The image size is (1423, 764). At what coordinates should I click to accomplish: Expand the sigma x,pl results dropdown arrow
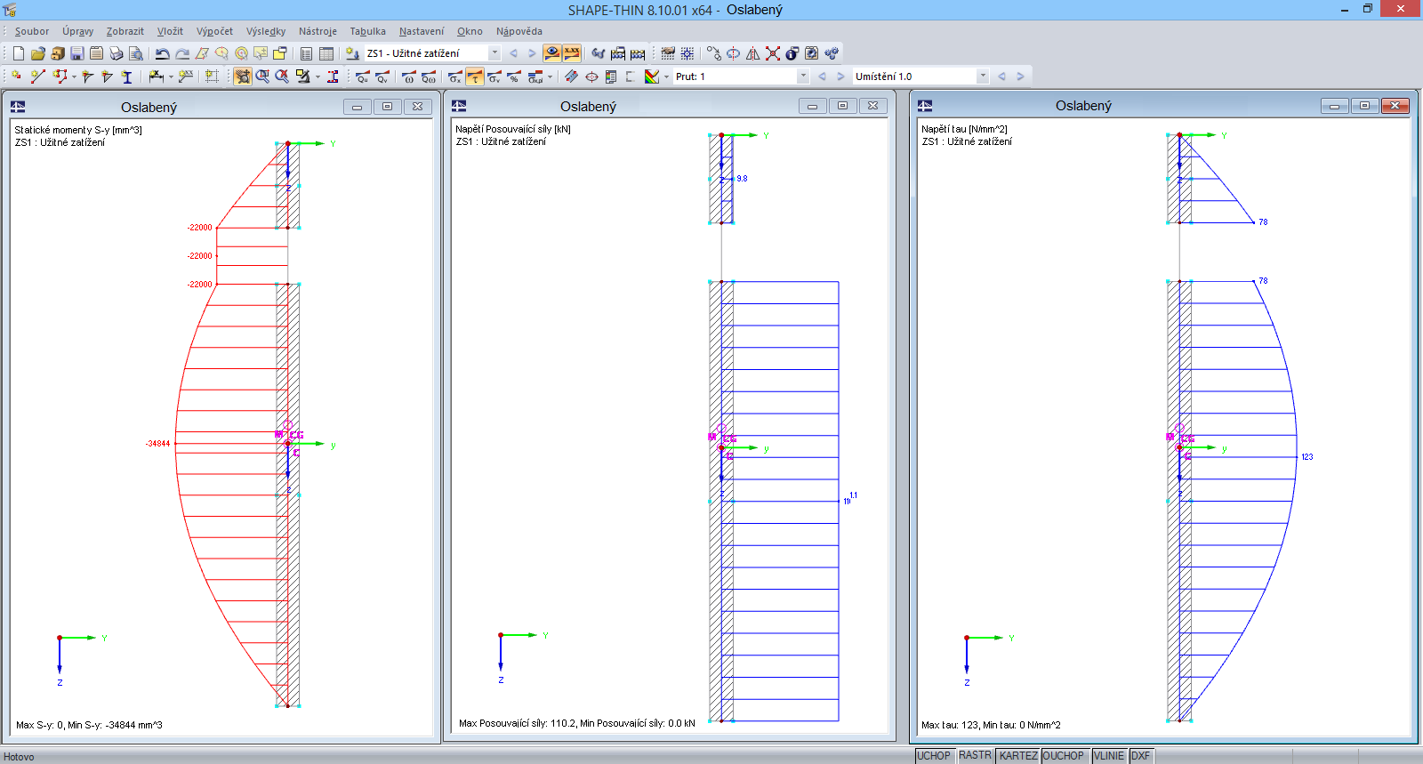pyautogui.click(x=550, y=76)
